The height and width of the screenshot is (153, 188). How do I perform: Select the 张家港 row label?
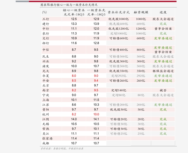pyautogui.click(x=47, y=138)
